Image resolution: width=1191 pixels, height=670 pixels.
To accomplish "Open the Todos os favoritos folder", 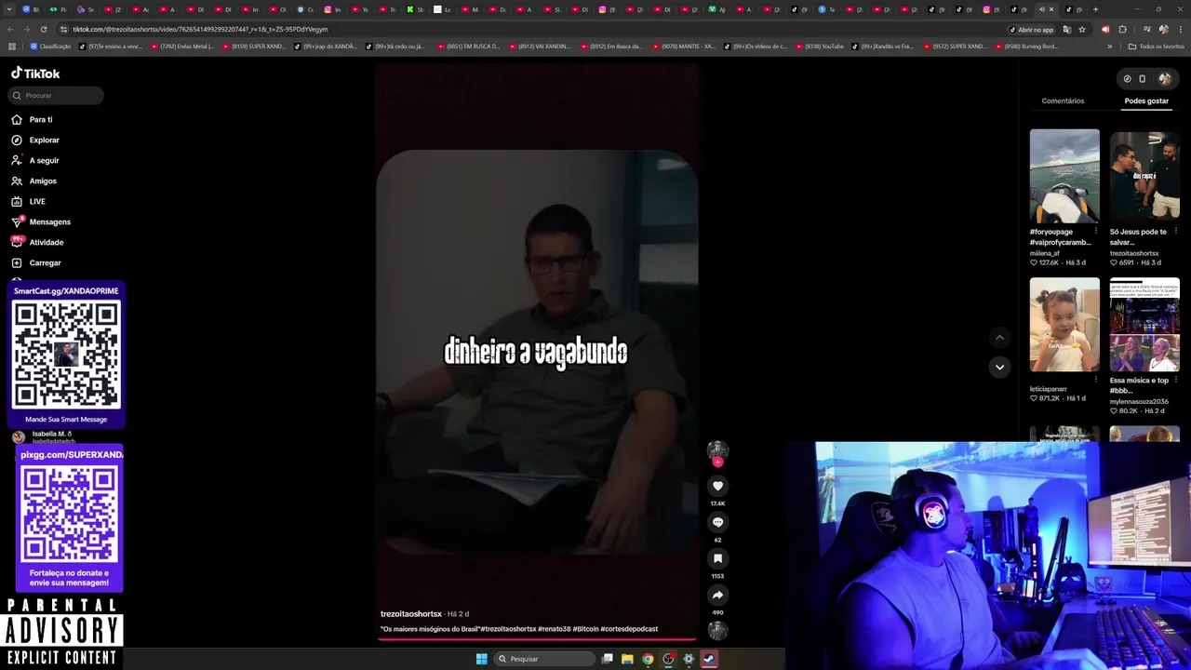I will [1157, 46].
